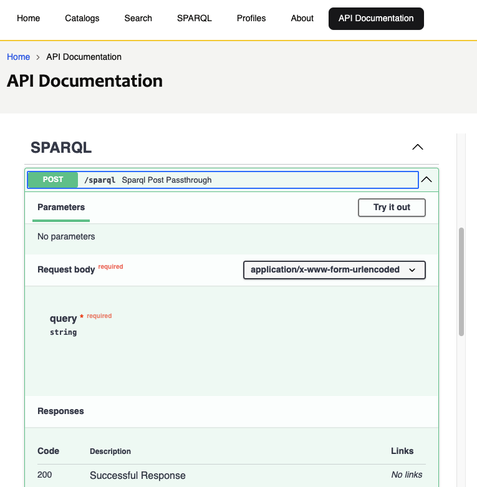Click the Successful Response description
Screen dimensions: 477x487
[138, 475]
